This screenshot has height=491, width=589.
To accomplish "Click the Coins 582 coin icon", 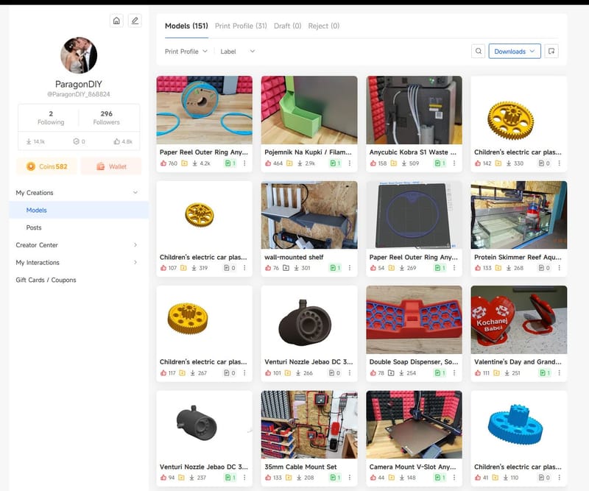I will (x=31, y=166).
